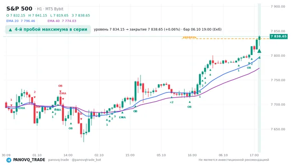
Task: Click the red 'OB' signal marker
Action: pos(60,86)
